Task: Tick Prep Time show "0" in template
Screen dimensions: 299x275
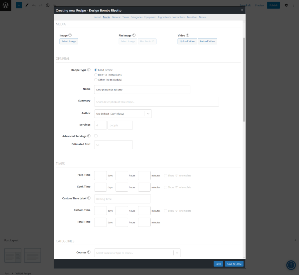Action: tap(166, 176)
